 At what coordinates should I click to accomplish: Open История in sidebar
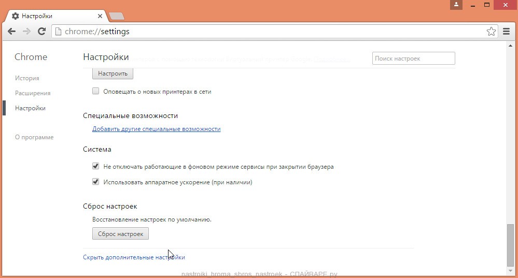click(27, 78)
